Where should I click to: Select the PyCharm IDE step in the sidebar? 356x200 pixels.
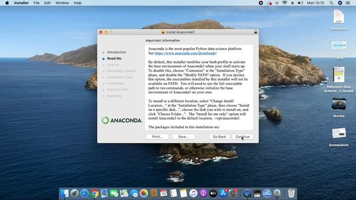point(117,89)
